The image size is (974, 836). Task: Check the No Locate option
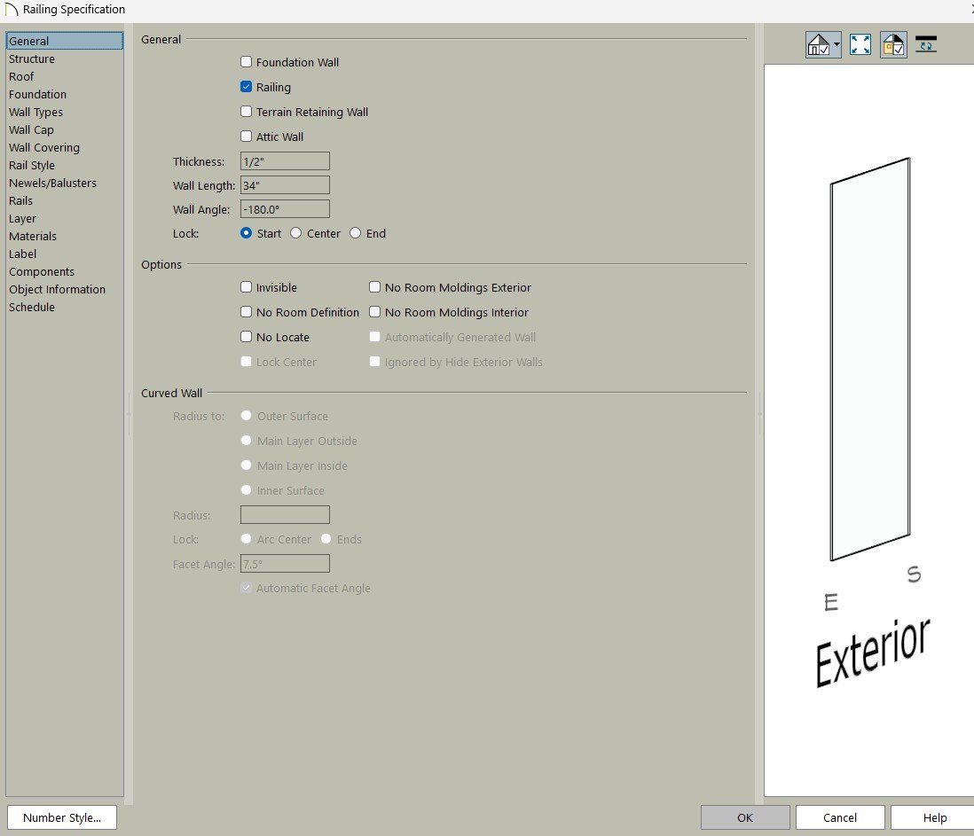pos(246,337)
